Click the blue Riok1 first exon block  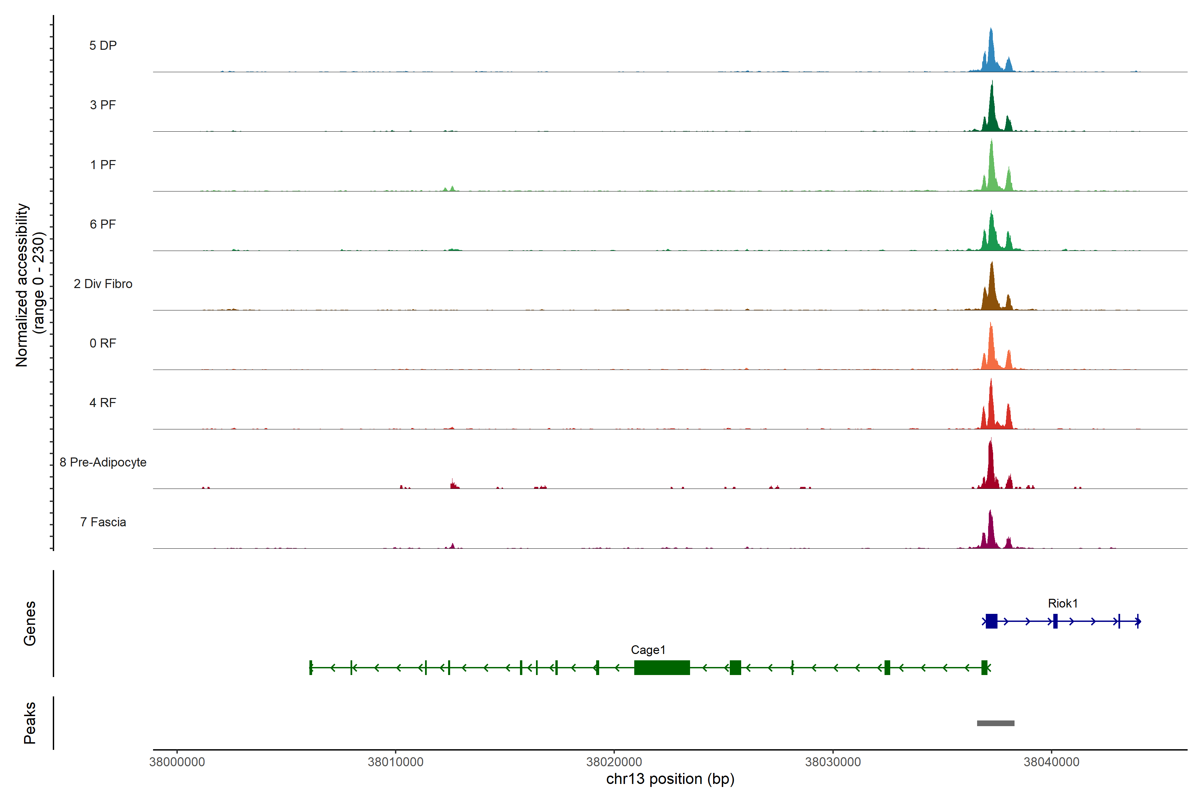point(991,622)
